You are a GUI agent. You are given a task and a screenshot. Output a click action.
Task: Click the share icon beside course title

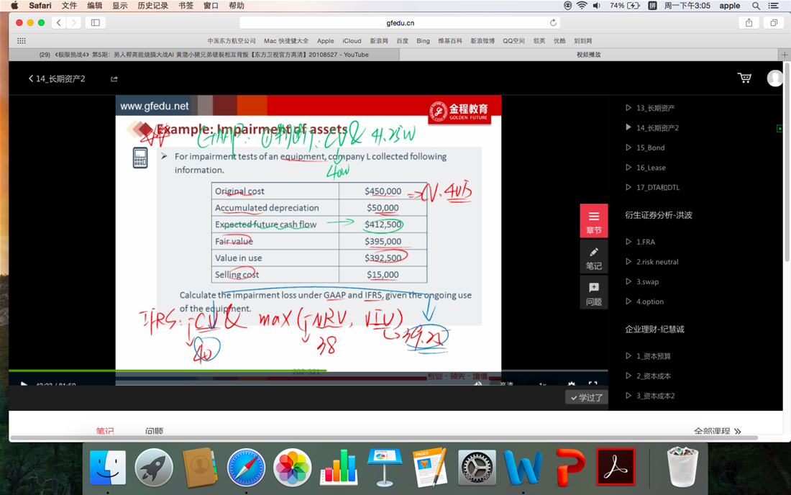(114, 79)
